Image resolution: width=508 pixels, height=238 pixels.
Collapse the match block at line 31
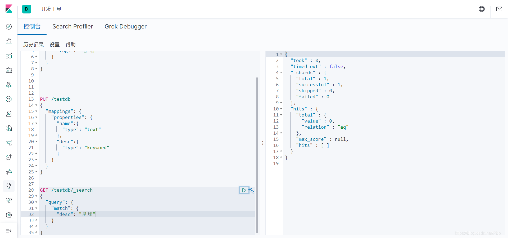37,208
